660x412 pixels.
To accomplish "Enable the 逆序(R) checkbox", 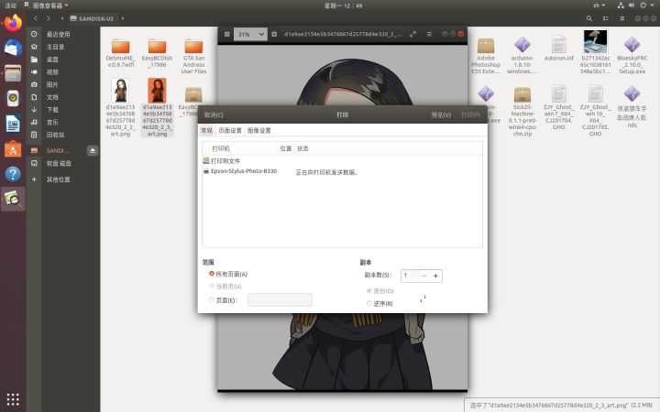I will 369,303.
